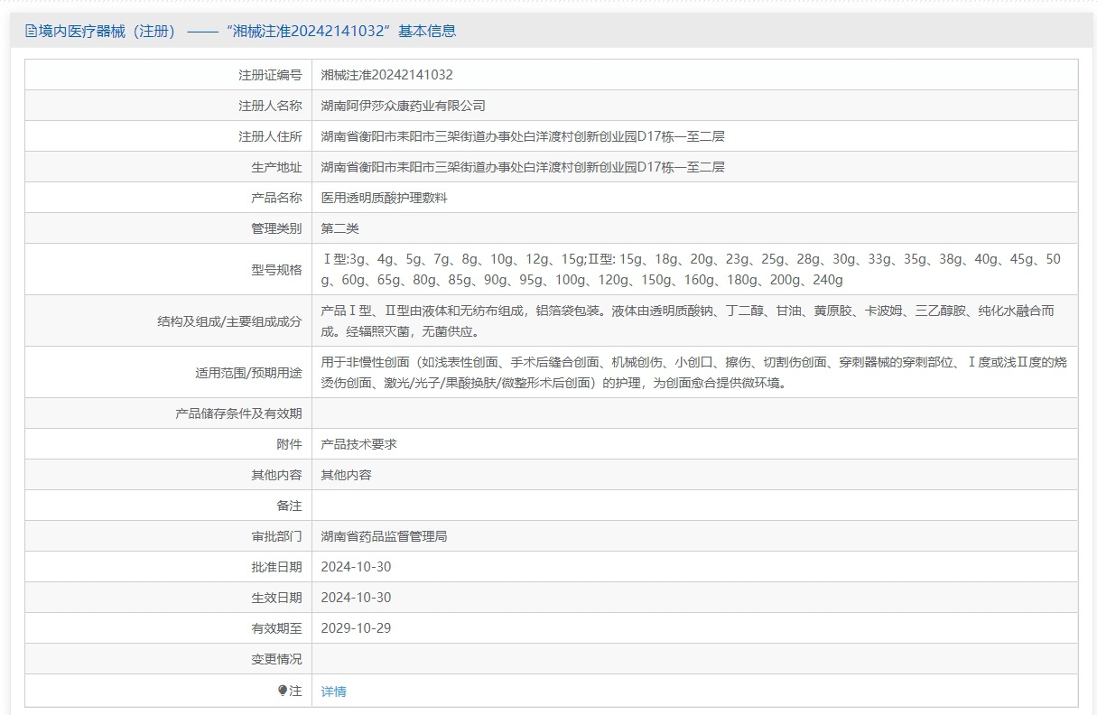
Task: Click the 产品技术要求 attachment value
Action: [359, 444]
